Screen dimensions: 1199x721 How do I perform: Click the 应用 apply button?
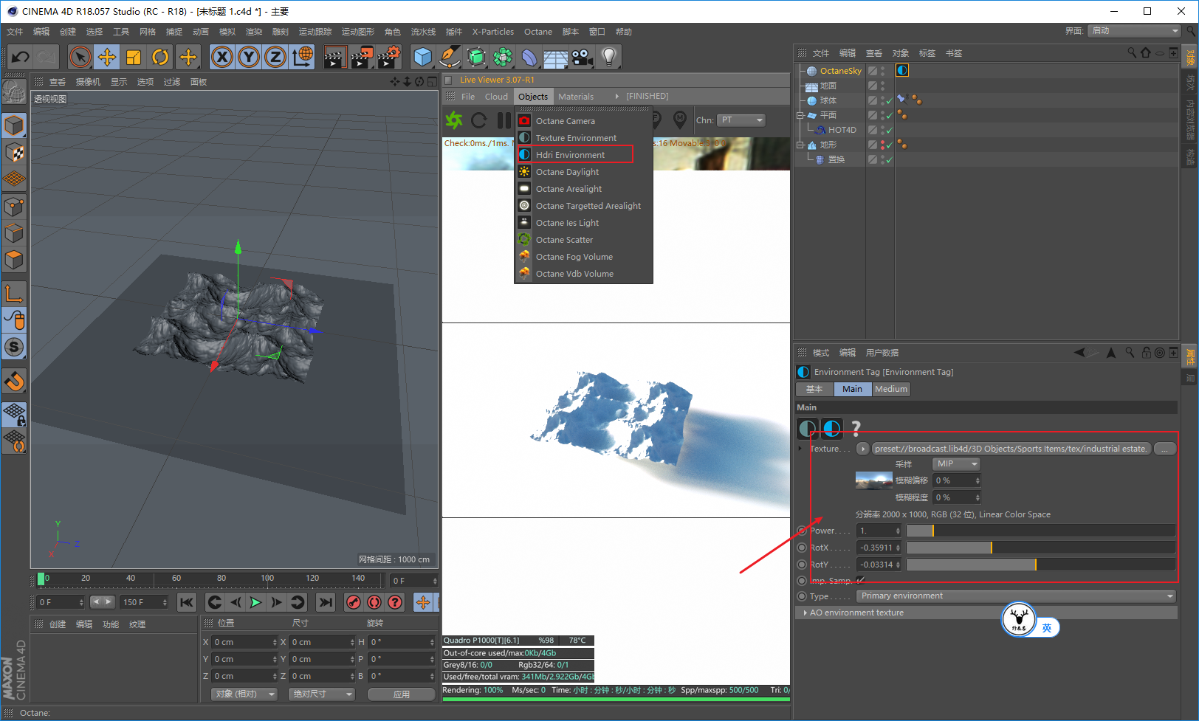tap(401, 694)
